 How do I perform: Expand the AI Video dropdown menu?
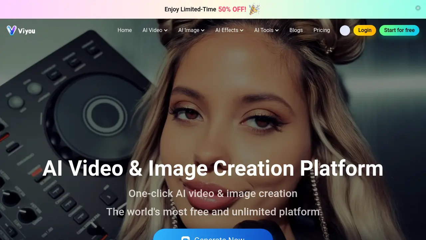coord(155,30)
